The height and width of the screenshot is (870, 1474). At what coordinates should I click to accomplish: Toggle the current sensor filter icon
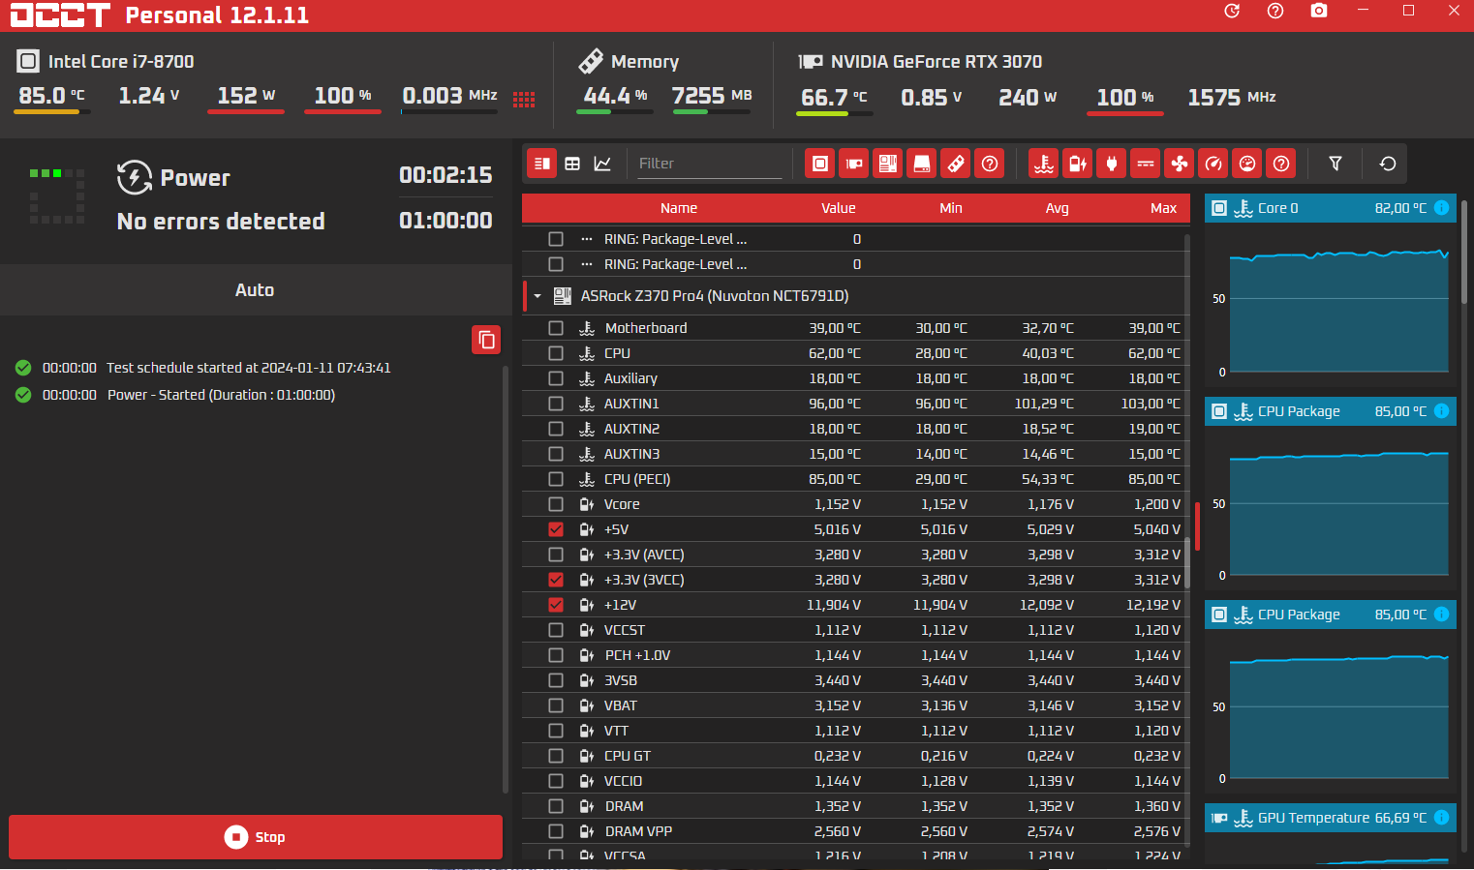[1146, 164]
